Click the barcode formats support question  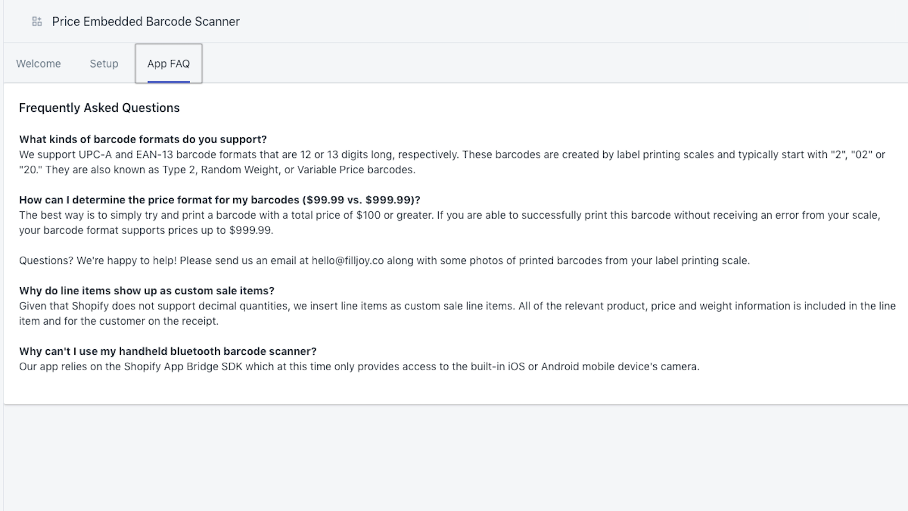click(x=143, y=140)
